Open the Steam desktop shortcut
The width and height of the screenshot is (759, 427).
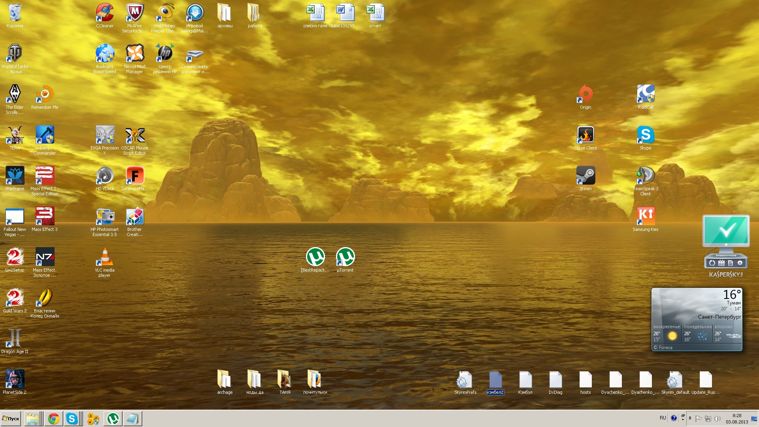(x=585, y=176)
